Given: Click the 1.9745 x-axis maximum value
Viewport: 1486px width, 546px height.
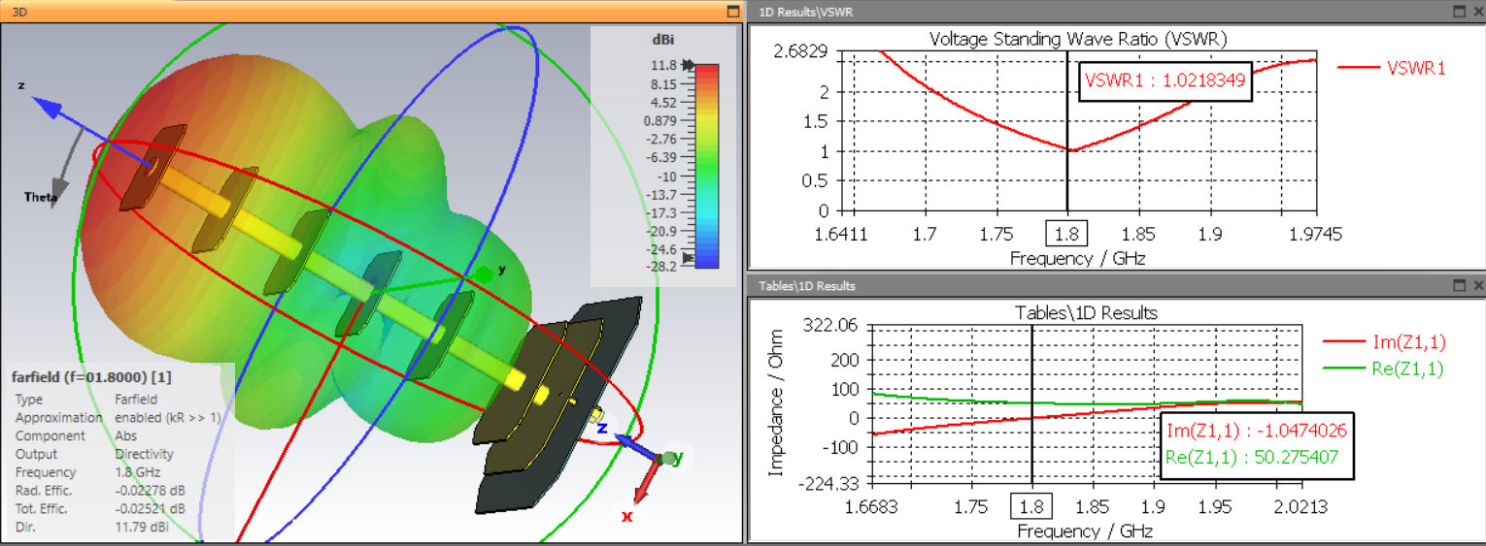Looking at the screenshot, I should click(x=1318, y=234).
